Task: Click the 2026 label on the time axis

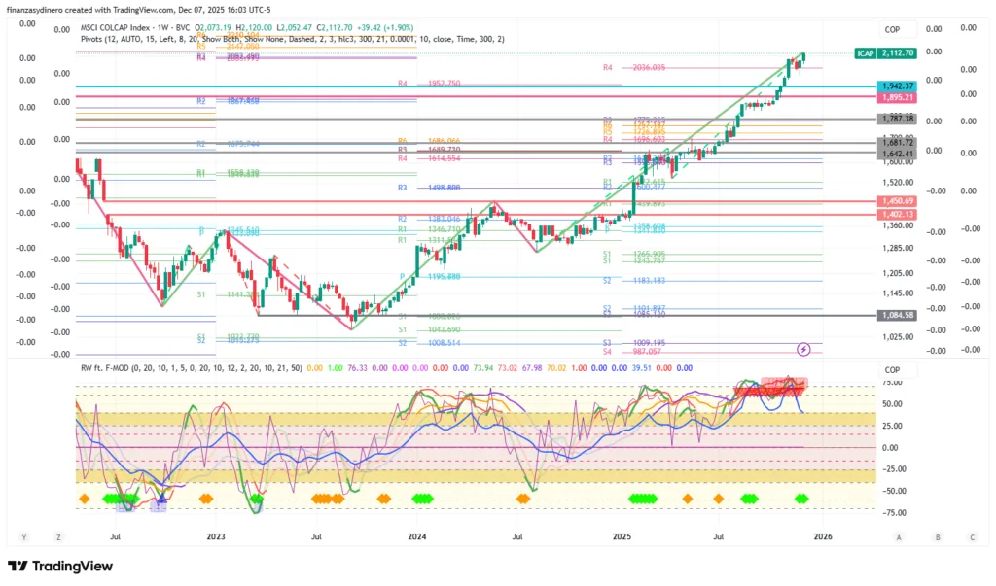Action: 822,535
